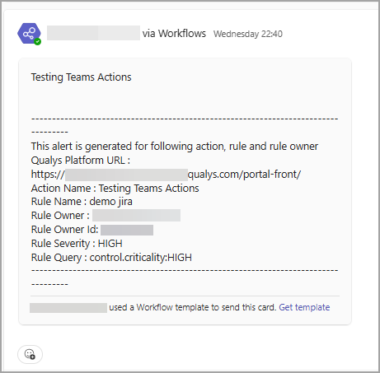
Task: Click the 'Rule Severity : HIGH' line
Action: (x=77, y=244)
